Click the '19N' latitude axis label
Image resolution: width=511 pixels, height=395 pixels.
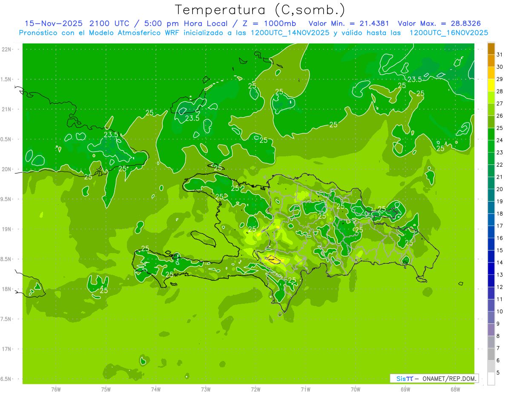[7, 229]
